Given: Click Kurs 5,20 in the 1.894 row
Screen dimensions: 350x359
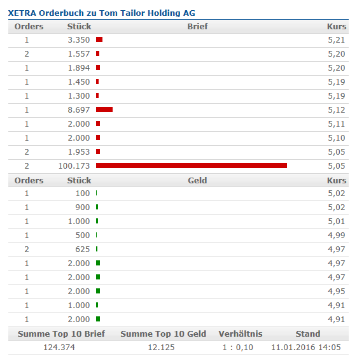Looking at the screenshot, I should [336, 68].
